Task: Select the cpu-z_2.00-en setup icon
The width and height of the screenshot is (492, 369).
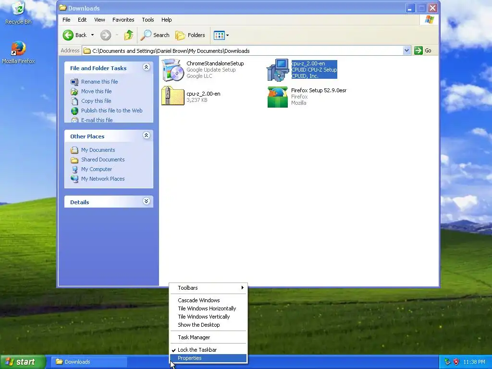Action: (x=278, y=70)
